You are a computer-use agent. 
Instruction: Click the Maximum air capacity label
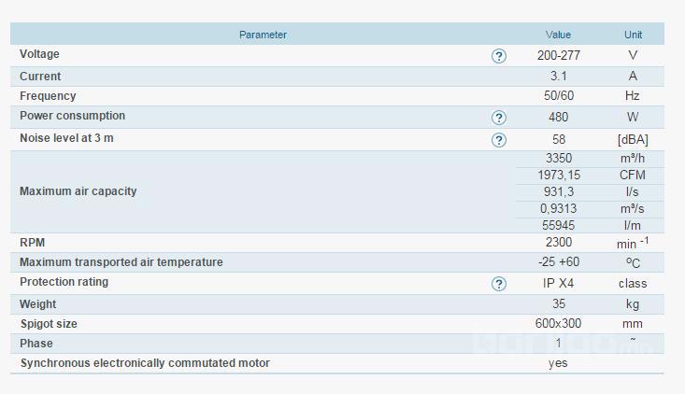pyautogui.click(x=78, y=191)
